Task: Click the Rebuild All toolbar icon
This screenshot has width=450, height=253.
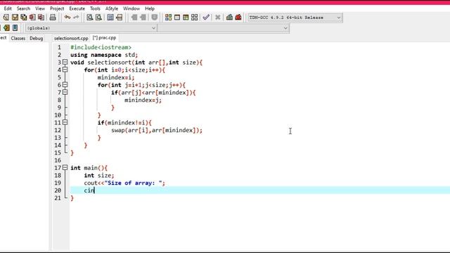Action: click(195, 18)
